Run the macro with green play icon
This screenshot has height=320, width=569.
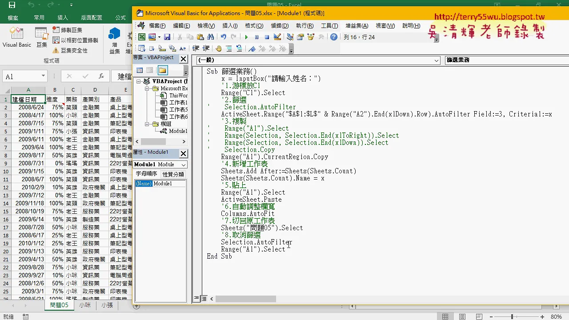point(246,37)
